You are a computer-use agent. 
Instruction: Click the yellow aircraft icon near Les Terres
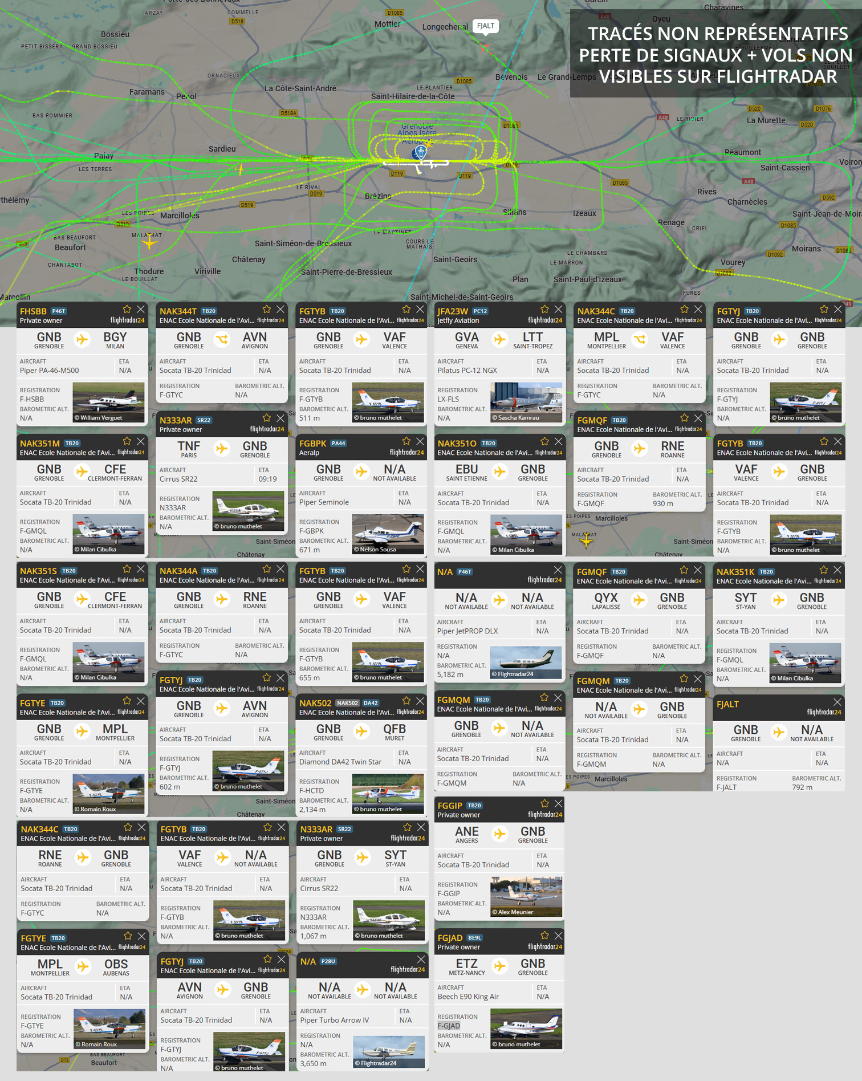click(x=239, y=169)
